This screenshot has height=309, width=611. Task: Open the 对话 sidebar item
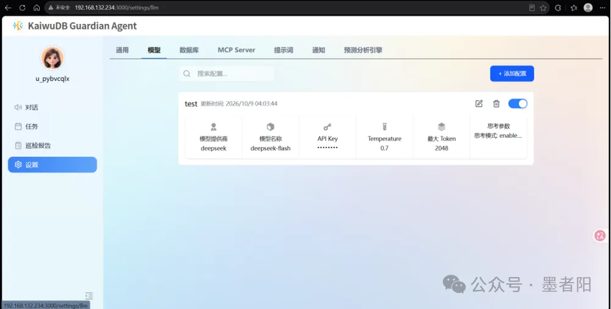click(x=52, y=107)
